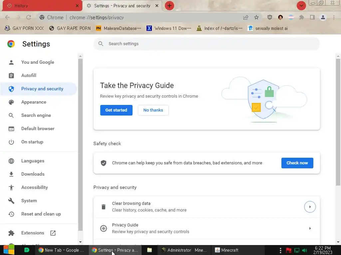
Task: Open the Appearance settings section
Action: 39,102
